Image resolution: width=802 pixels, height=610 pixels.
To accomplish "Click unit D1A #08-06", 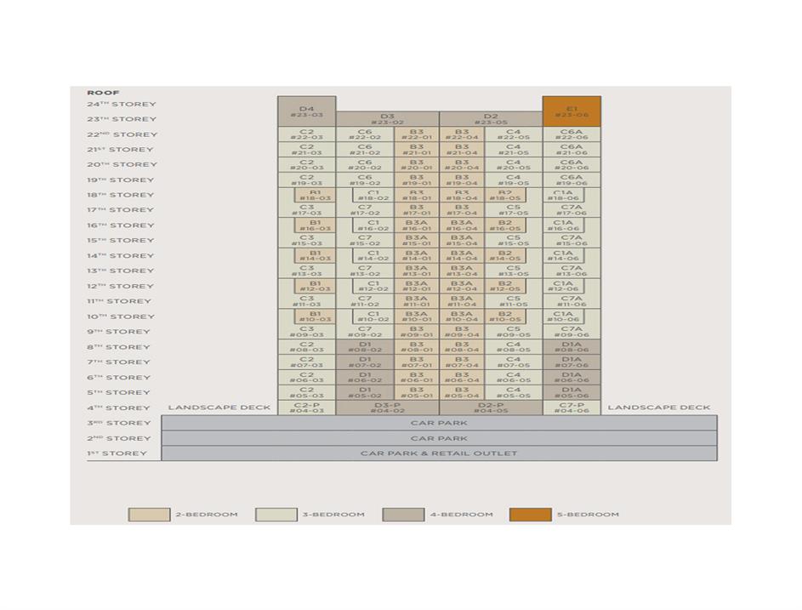I will tap(572, 347).
